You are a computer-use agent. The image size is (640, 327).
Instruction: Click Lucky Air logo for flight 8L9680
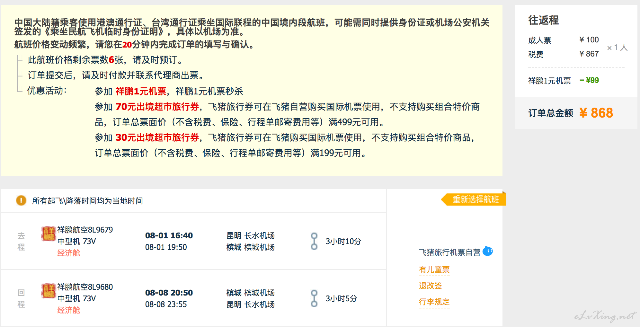point(49,291)
